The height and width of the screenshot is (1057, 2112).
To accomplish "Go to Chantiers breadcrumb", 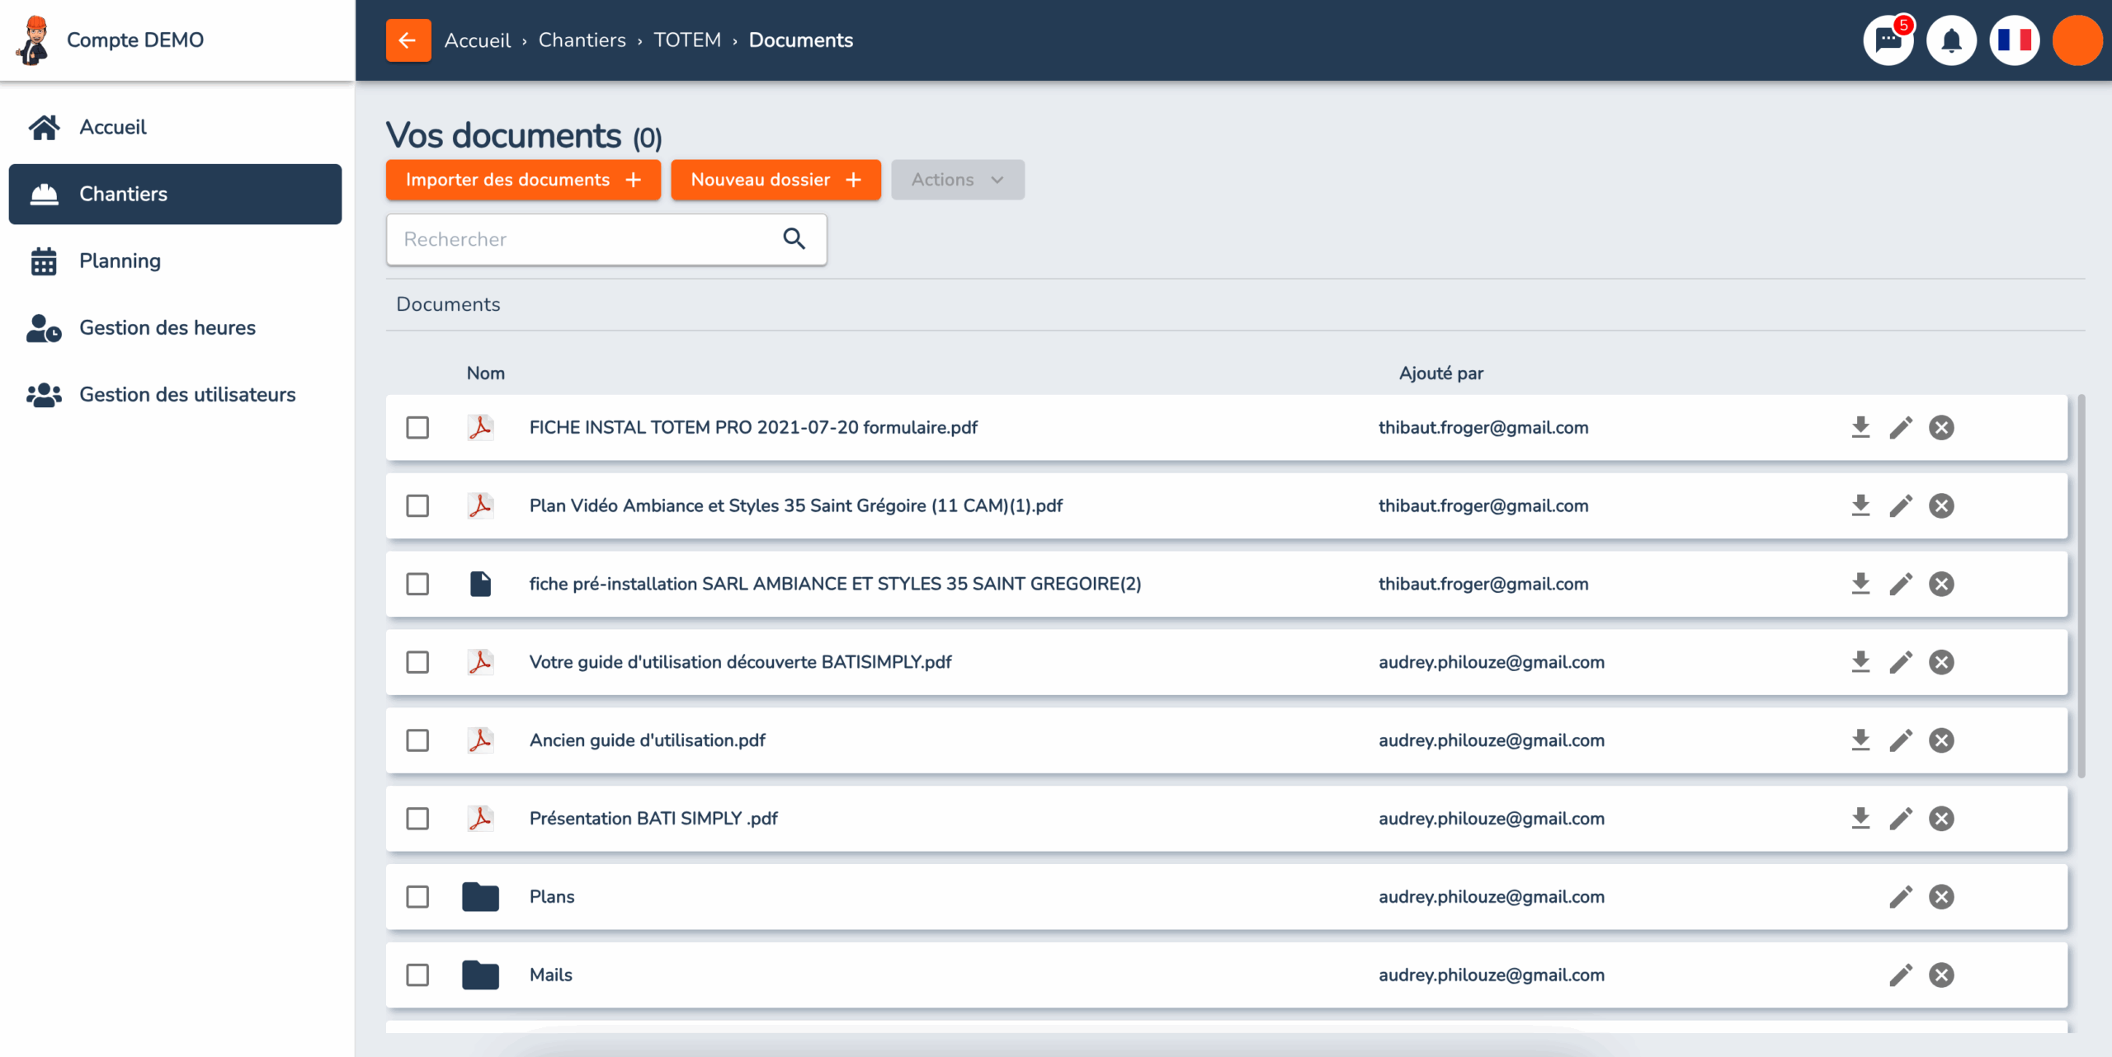I will click(x=582, y=40).
